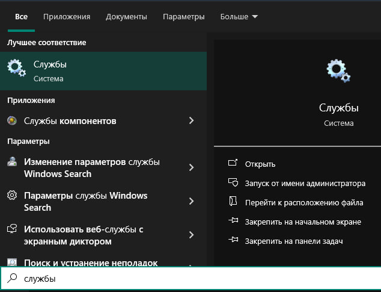Click icon next to Изменение параметров службы
The height and width of the screenshot is (292, 381).
[x=12, y=161]
